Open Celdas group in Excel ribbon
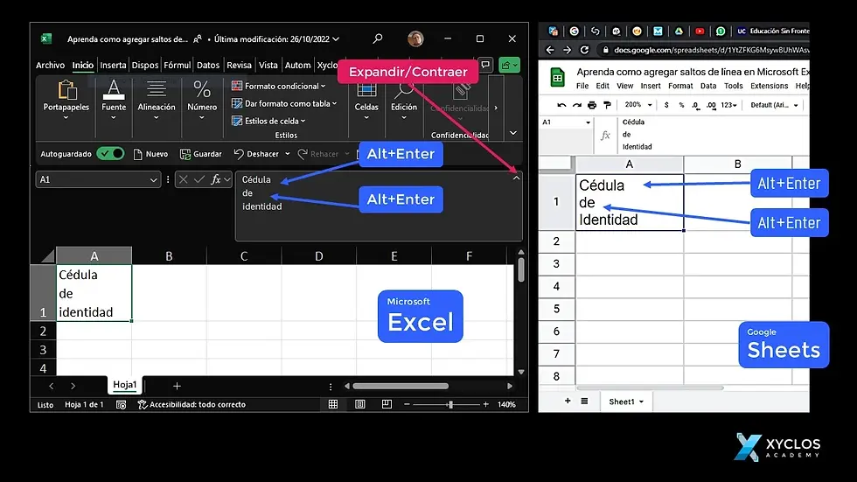 point(366,101)
